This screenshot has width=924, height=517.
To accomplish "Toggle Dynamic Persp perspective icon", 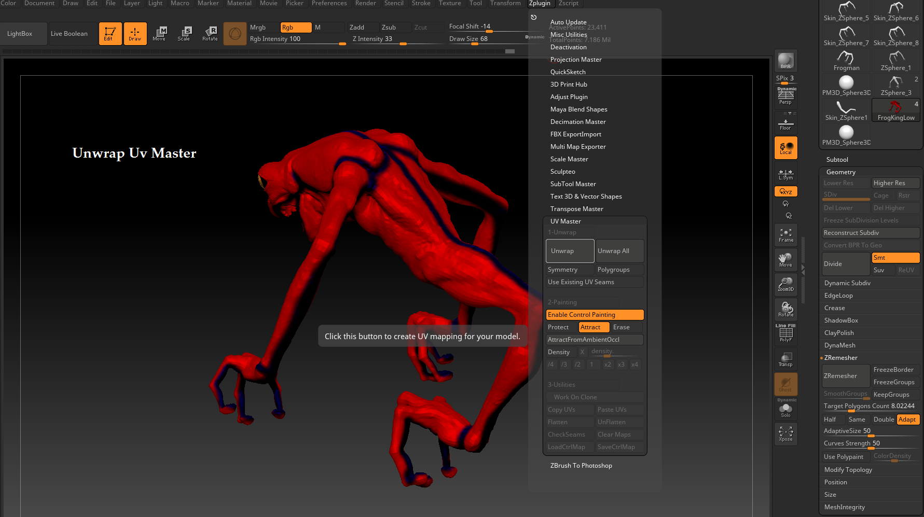I will (x=785, y=95).
